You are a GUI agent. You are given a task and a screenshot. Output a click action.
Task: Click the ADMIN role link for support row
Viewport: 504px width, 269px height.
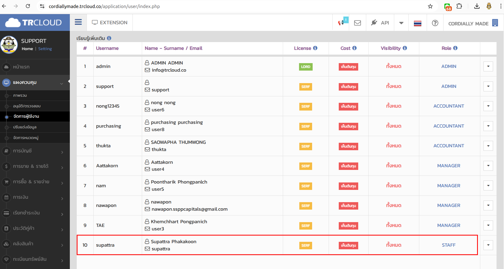click(x=449, y=86)
